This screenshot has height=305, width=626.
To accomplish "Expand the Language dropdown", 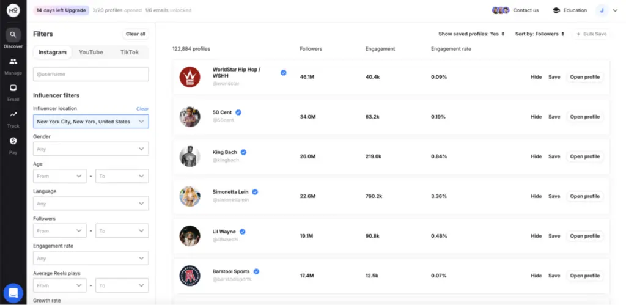I will [x=90, y=204].
